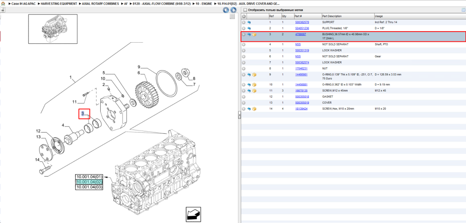Open NSS link in Shaft, PTO row
This screenshot has width=466, height=223.
[x=298, y=45]
